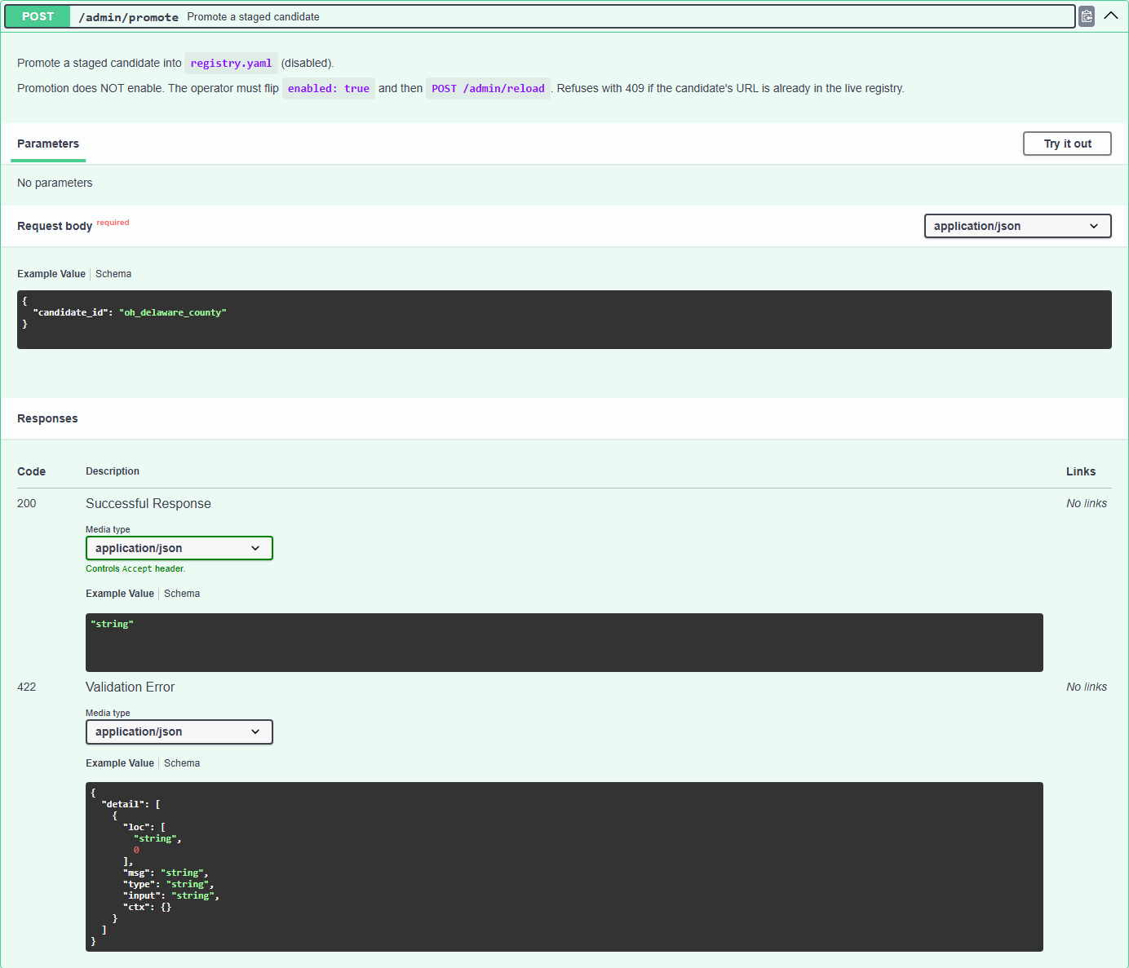
Task: Collapse the POST /admin/promote operation
Action: pyautogui.click(x=1111, y=16)
